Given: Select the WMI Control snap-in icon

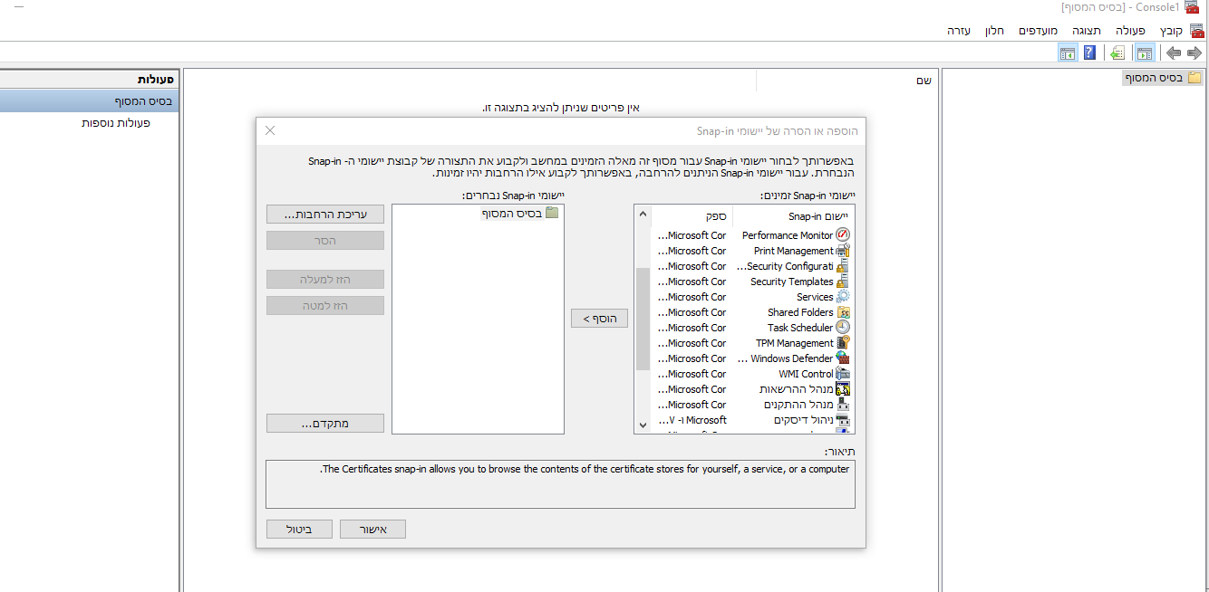Looking at the screenshot, I should [x=843, y=374].
